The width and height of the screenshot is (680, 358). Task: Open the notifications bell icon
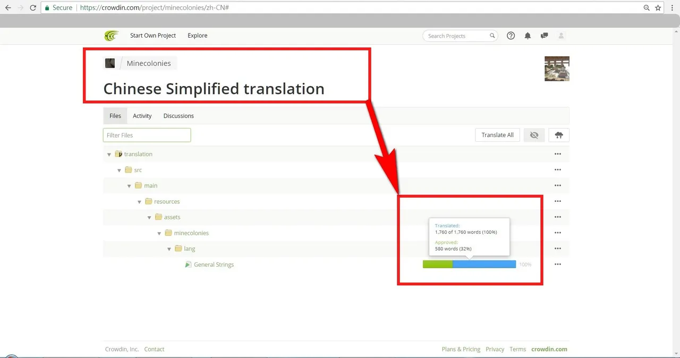(528, 36)
